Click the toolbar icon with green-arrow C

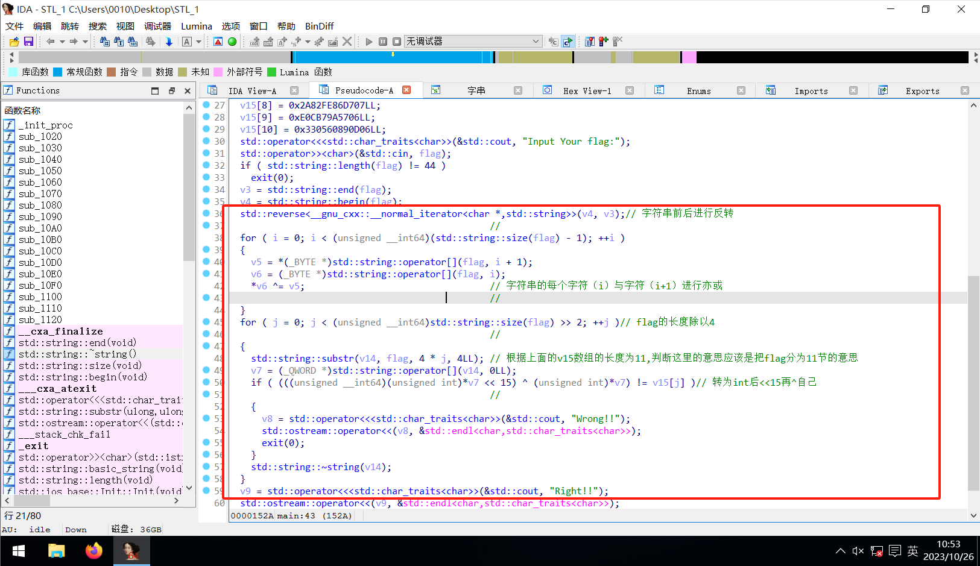(567, 42)
